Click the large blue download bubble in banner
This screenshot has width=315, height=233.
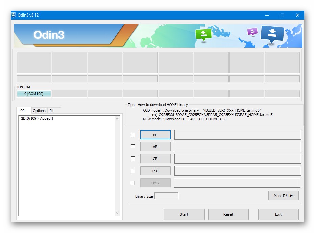coord(272,34)
